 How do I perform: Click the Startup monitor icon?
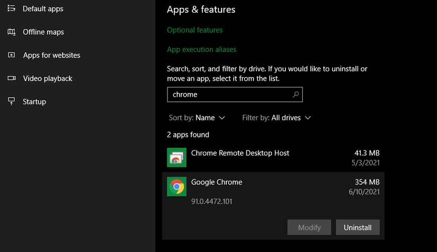tap(12, 101)
